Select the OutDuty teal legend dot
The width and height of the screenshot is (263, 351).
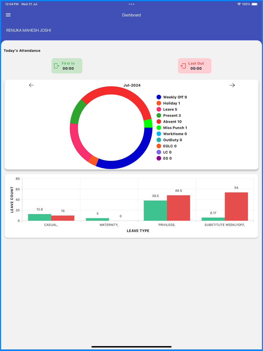coord(159,140)
